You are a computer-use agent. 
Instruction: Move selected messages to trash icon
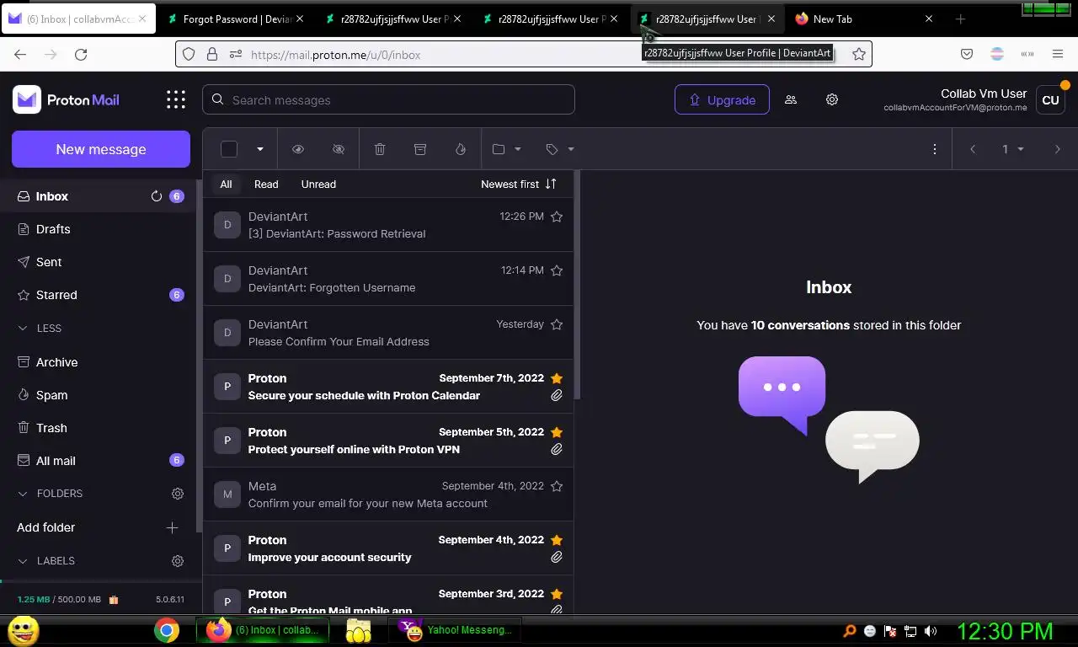click(380, 149)
